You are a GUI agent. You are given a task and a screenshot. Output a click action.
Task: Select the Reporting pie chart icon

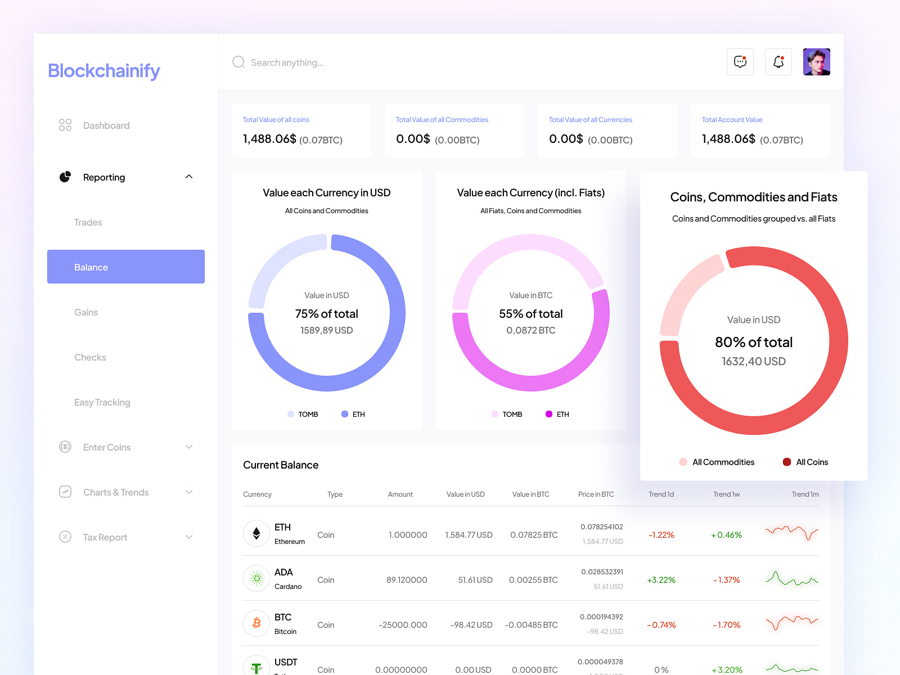click(x=65, y=177)
